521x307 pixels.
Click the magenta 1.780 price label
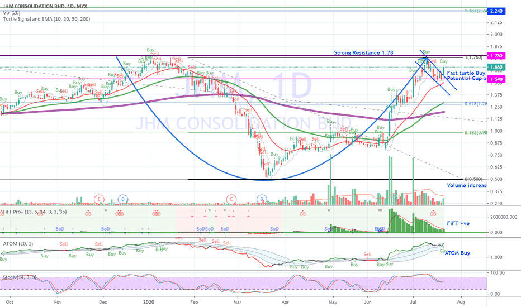coord(496,56)
